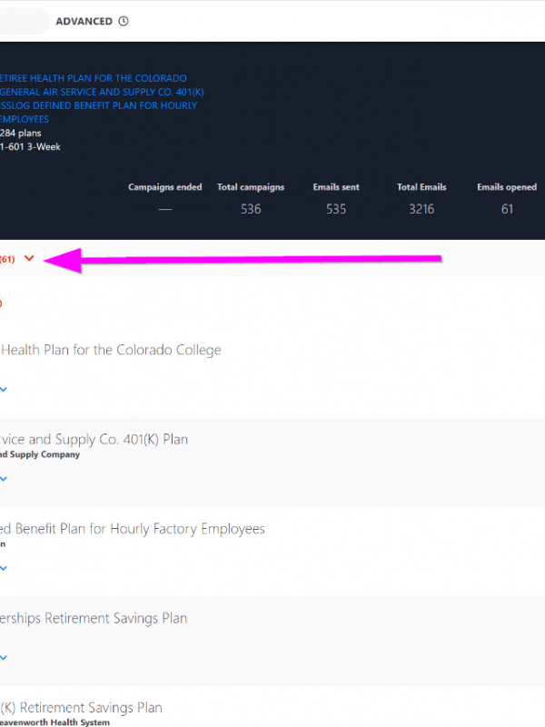Image resolution: width=545 pixels, height=727 pixels.
Task: Click the Total campaigns value 536
Action: click(251, 209)
